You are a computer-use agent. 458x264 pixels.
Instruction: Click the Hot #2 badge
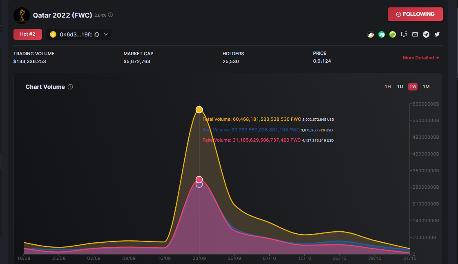[x=28, y=34]
